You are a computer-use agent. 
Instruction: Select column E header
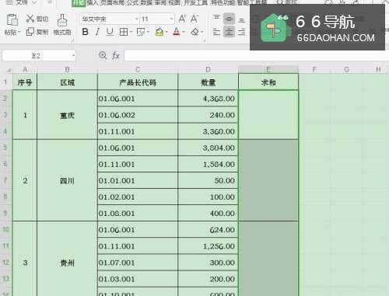click(268, 69)
